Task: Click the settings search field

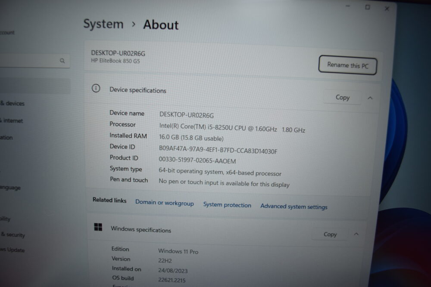Action: tap(34, 60)
